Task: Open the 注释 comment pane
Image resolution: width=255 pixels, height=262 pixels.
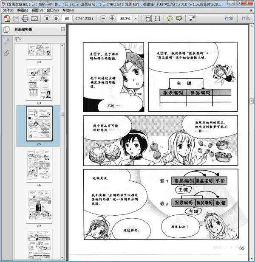Action: (x=229, y=19)
